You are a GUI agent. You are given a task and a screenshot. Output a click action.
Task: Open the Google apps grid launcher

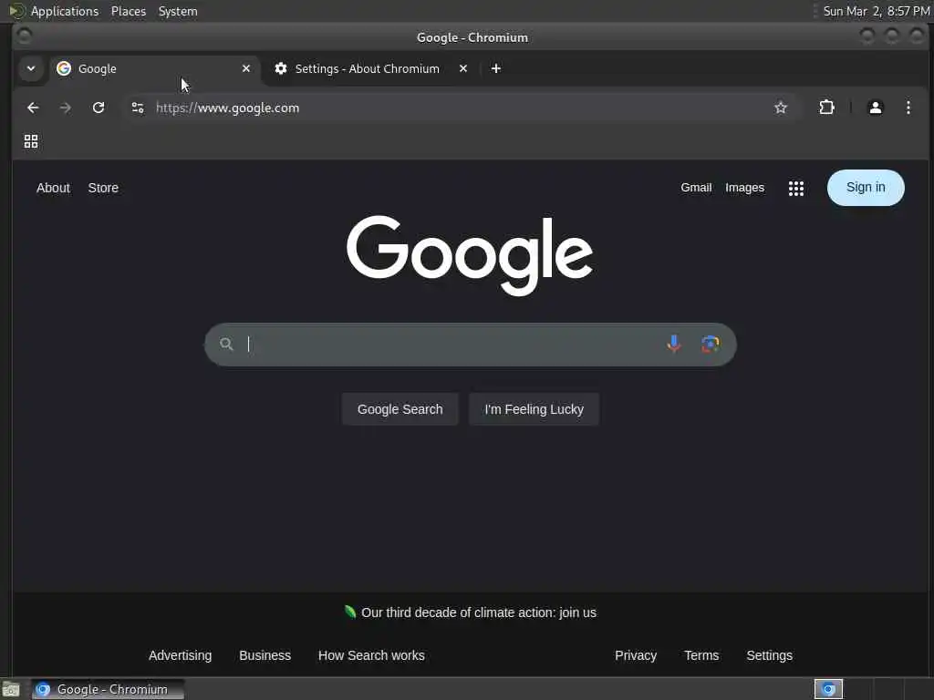point(795,188)
